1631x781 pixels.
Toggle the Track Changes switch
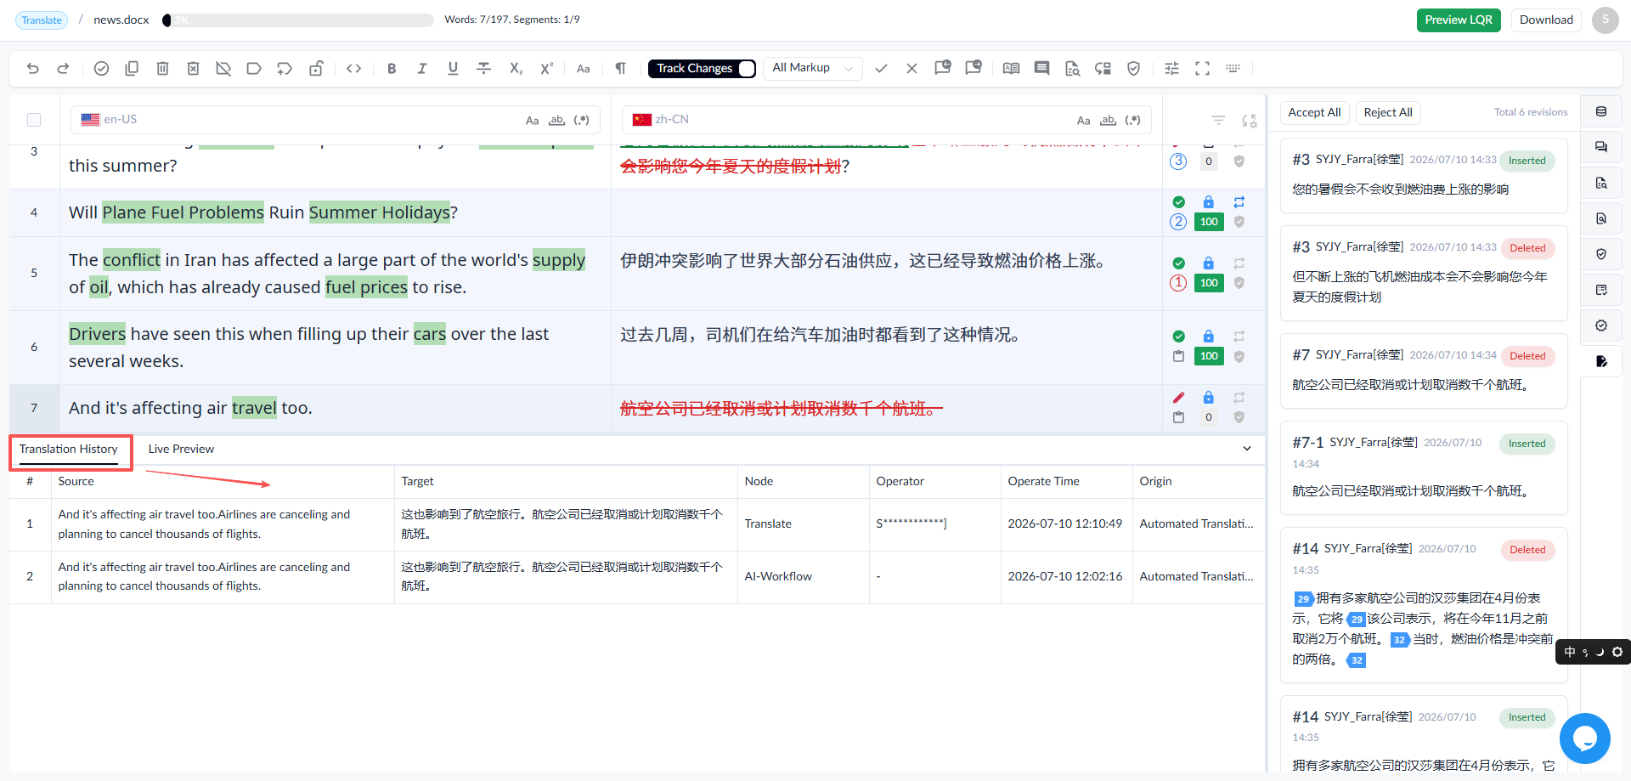(746, 69)
